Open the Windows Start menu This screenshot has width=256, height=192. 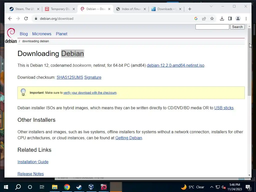point(6,187)
